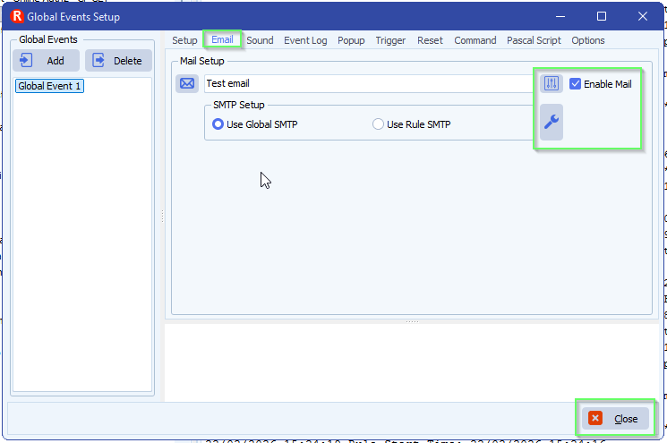Click the Test email text field
This screenshot has width=667, height=443.
tap(369, 83)
